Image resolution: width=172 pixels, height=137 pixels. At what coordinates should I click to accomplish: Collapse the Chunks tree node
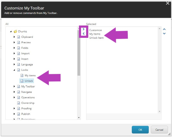11,32
